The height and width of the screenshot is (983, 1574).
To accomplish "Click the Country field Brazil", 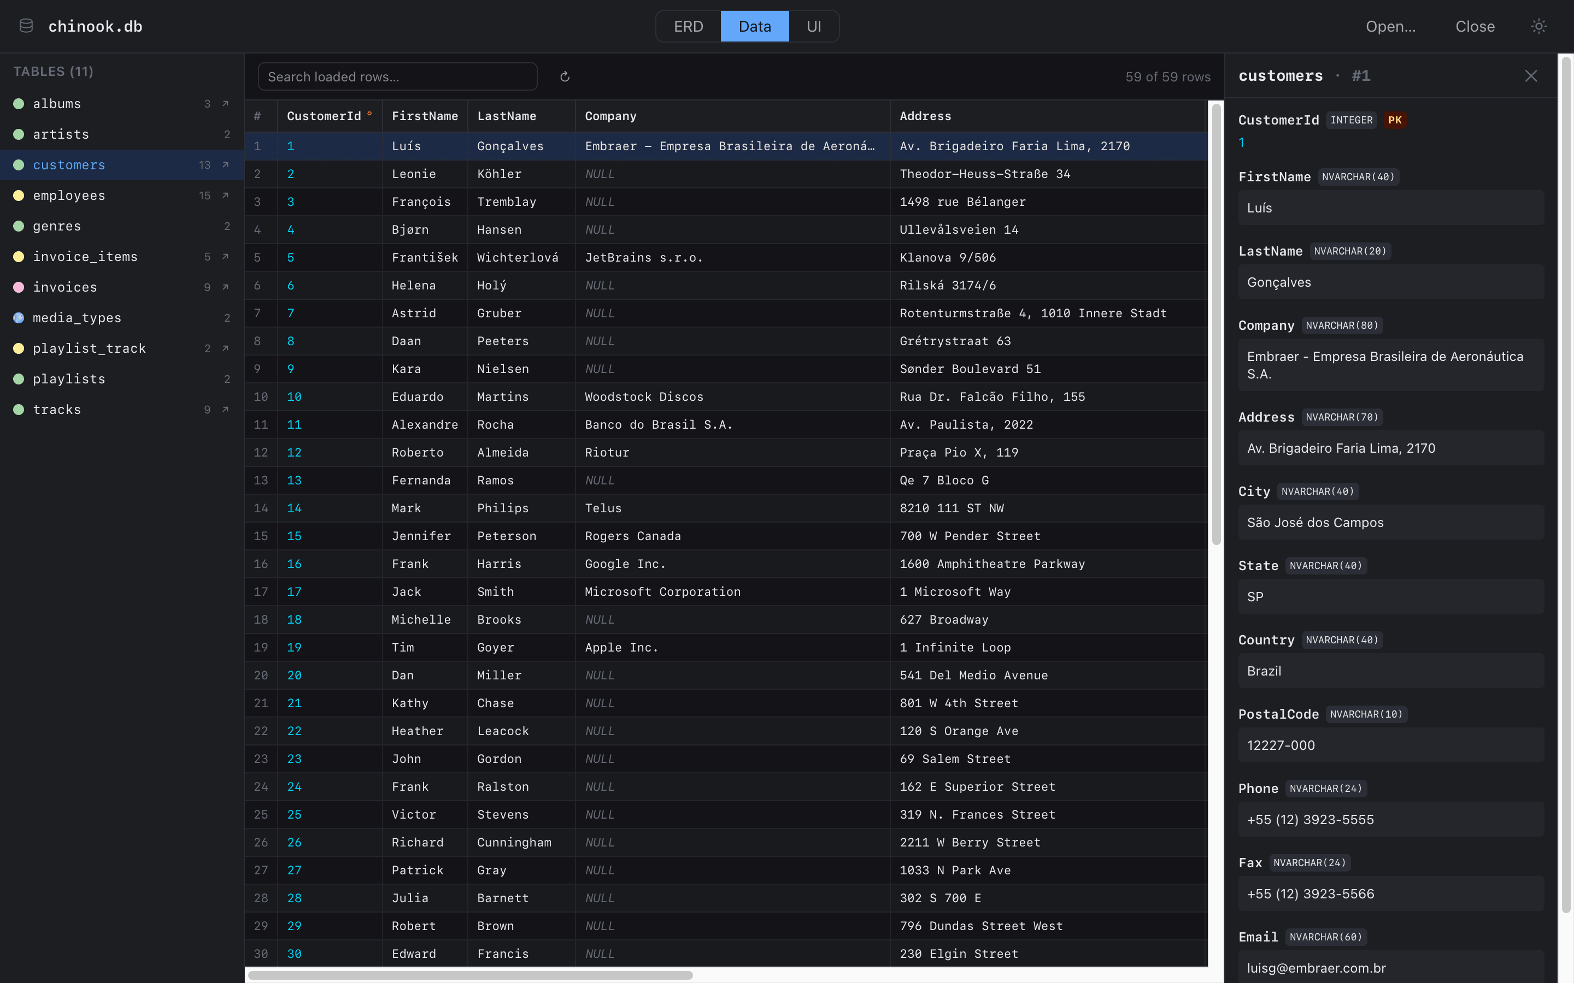I will click(x=1390, y=671).
